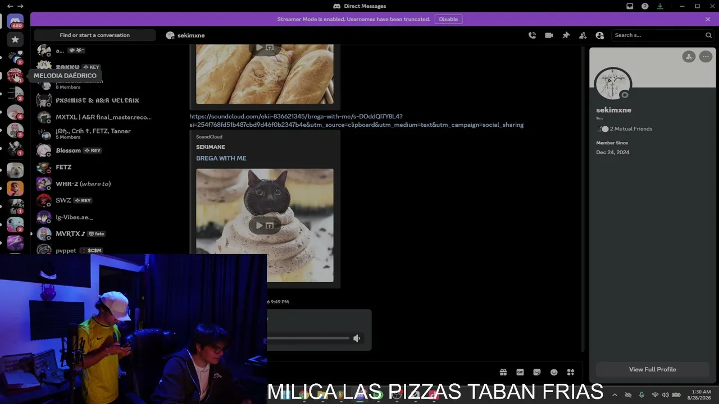Mute the audio attachment volume
This screenshot has width=719, height=404.
pyautogui.click(x=356, y=338)
